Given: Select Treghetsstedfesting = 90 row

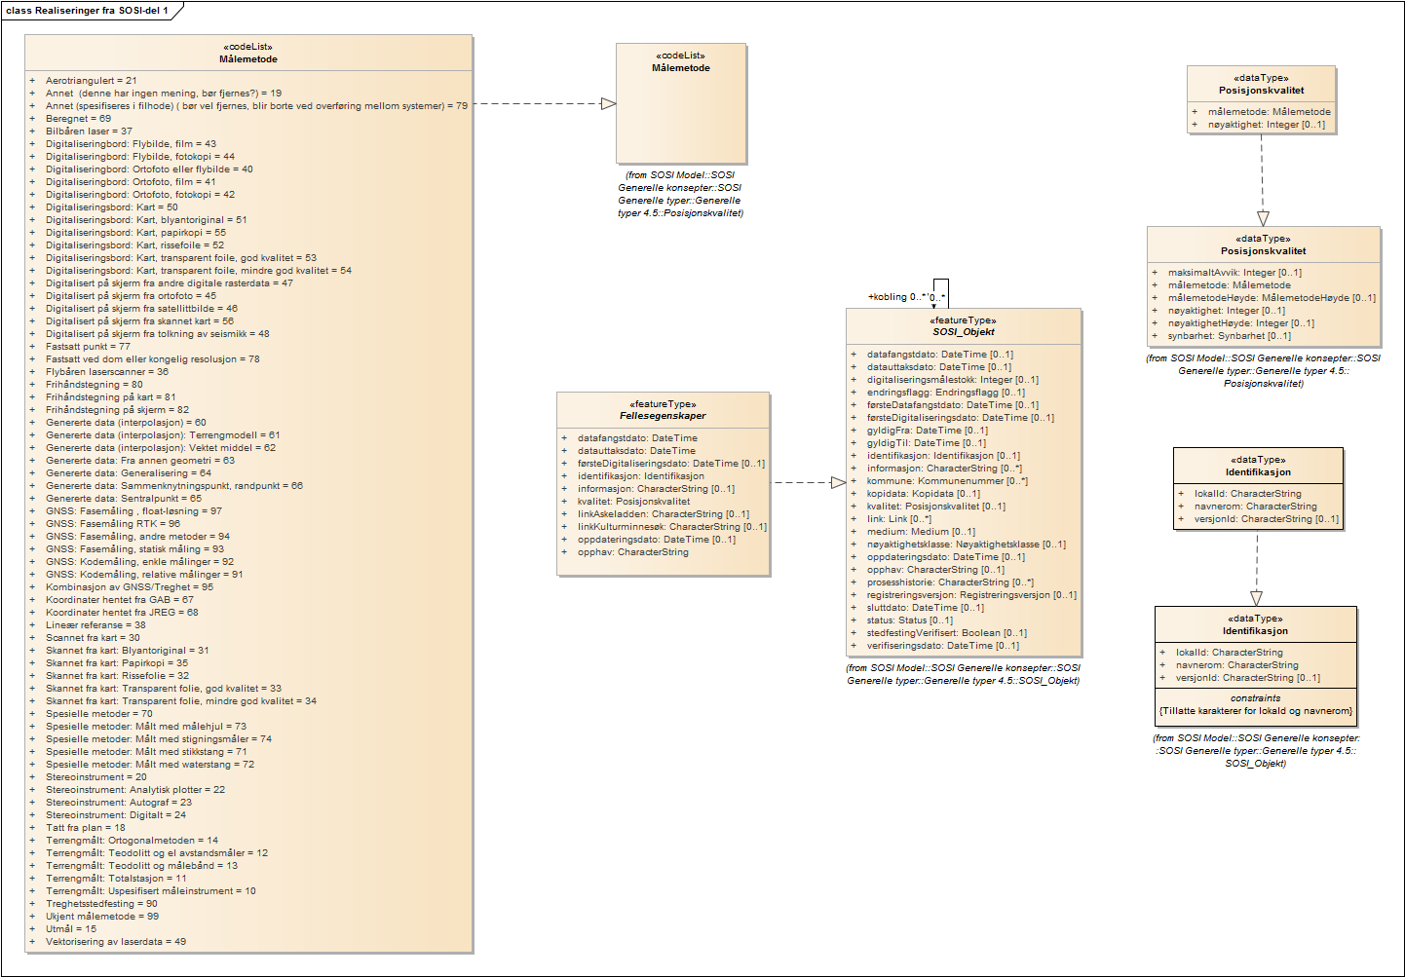Looking at the screenshot, I should click(101, 904).
